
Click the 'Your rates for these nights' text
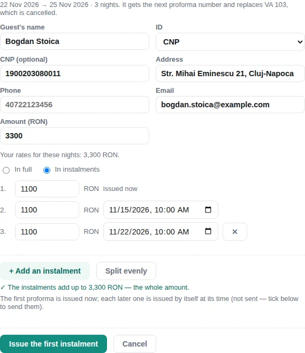60,155
